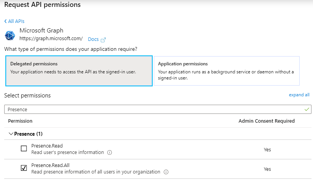Click the Microsoft Graph title
The height and width of the screenshot is (188, 313).
[x=41, y=30]
